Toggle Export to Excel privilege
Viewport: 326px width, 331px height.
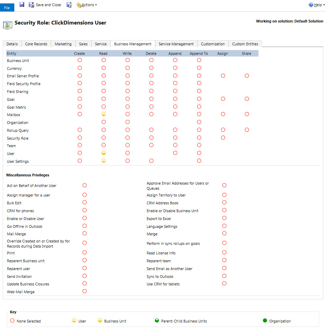pos(224,218)
